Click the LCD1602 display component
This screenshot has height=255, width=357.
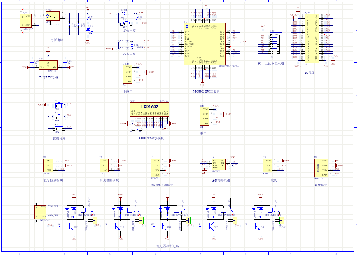point(150,109)
